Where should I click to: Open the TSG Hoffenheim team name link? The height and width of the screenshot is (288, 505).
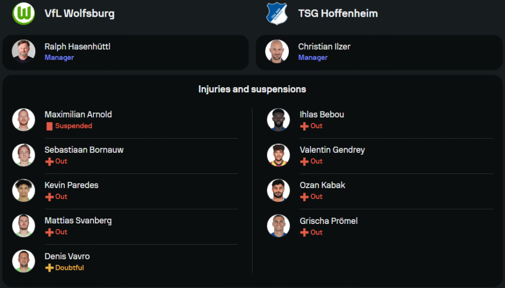coord(338,14)
